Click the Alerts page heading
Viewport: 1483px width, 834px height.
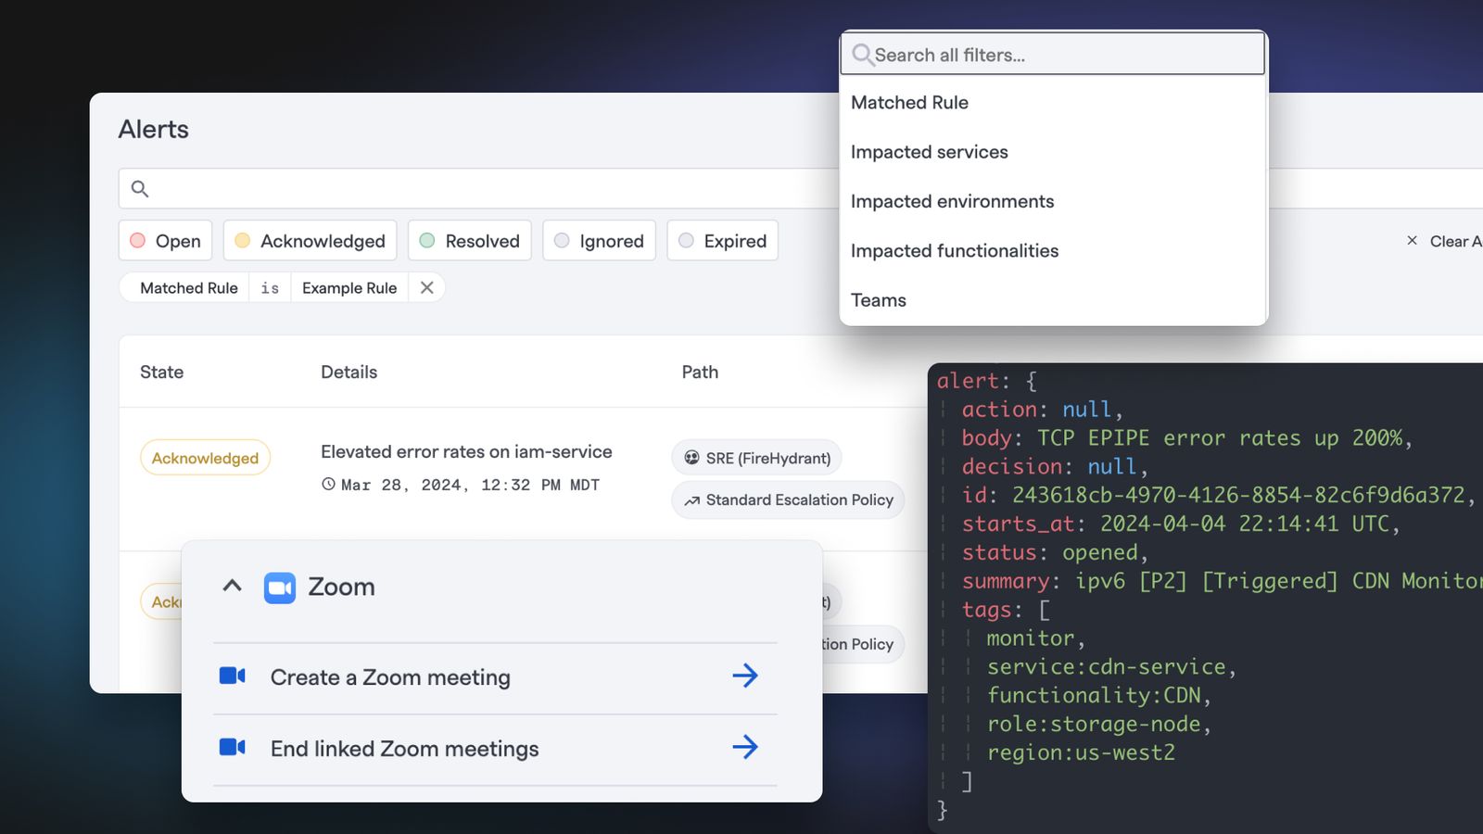153,129
